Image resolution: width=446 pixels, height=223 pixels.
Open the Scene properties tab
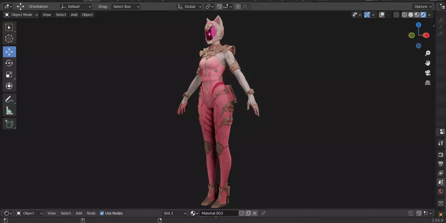point(441,182)
